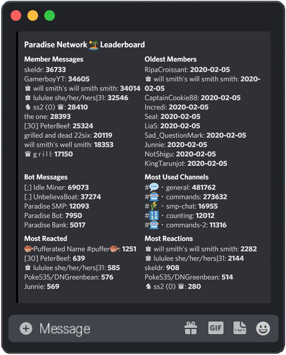The image size is (286, 355).
Task: Click the general channel speech-bubble emoji
Action: 154,187
